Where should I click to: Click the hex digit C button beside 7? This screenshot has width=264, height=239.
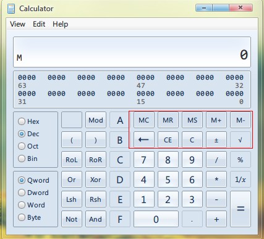click(120, 160)
